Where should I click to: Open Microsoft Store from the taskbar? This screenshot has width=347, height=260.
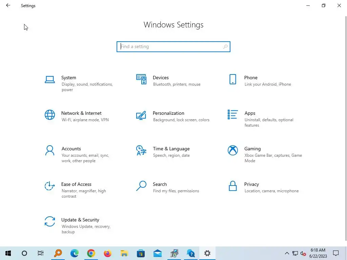(141, 253)
